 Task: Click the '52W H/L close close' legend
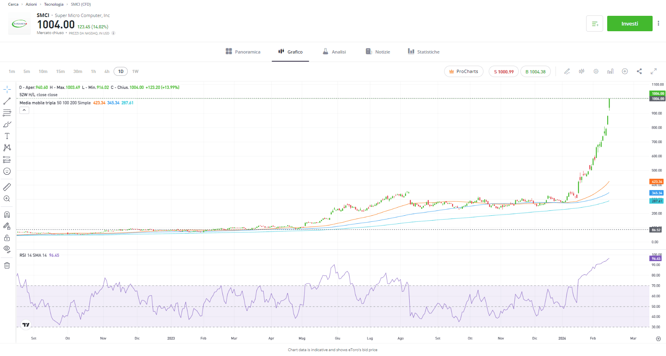(39, 95)
